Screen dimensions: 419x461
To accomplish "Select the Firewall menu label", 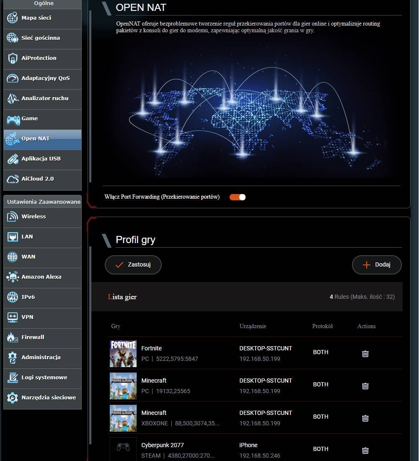I will [33, 337].
